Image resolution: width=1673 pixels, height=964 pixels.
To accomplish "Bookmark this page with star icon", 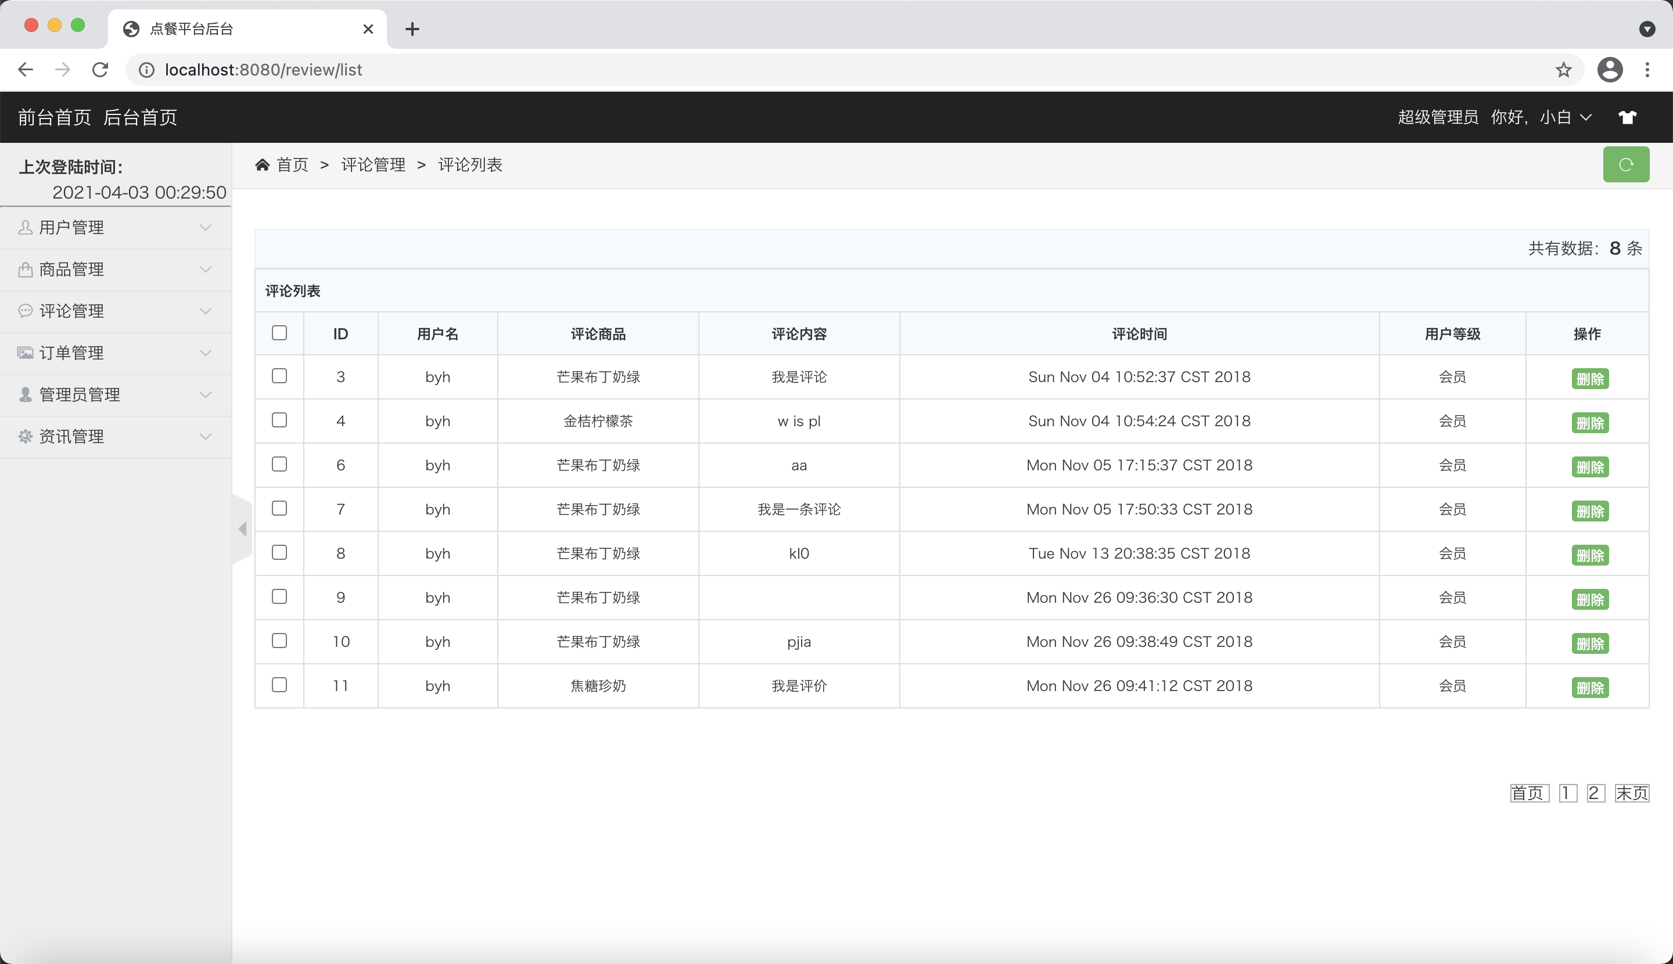I will [1563, 70].
